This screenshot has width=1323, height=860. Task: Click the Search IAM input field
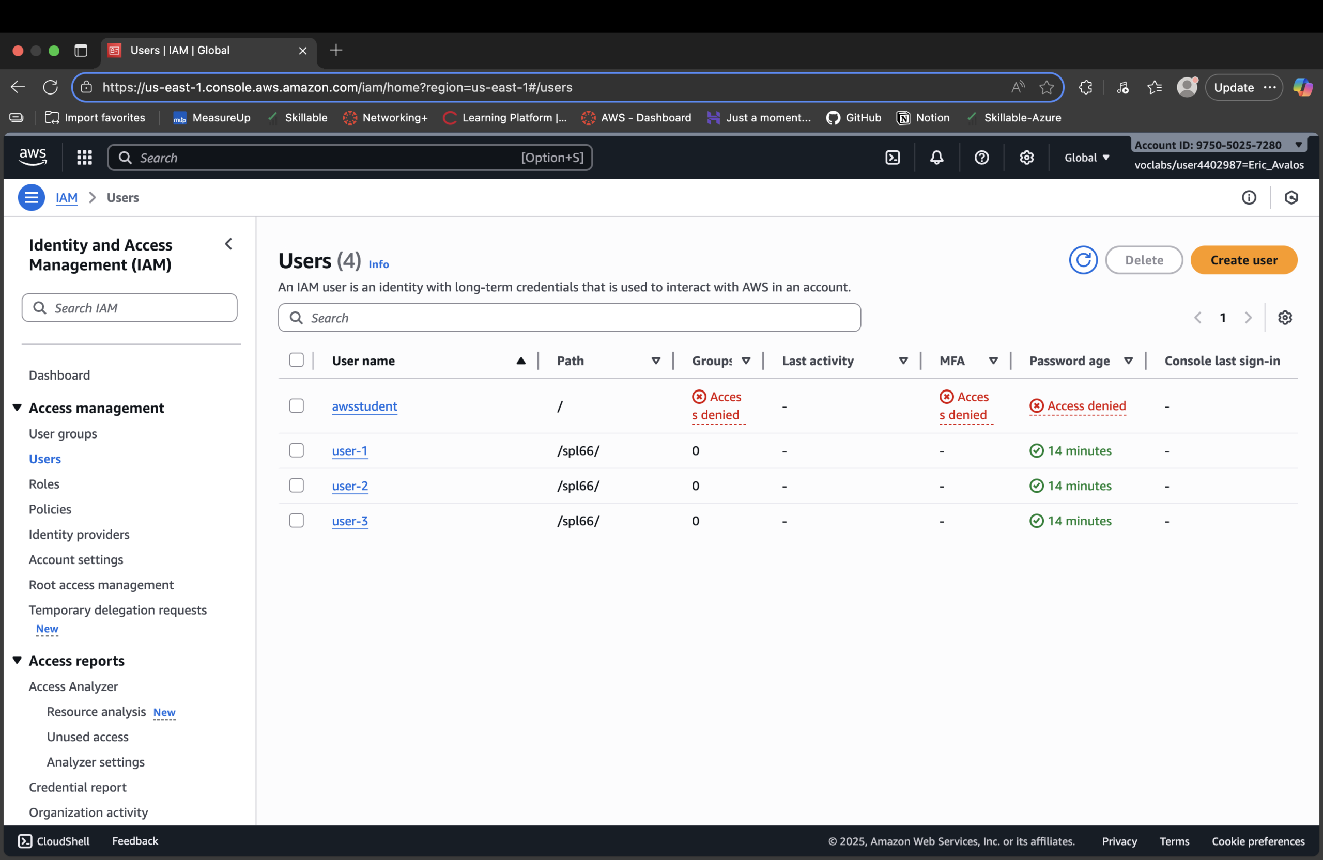coord(130,307)
